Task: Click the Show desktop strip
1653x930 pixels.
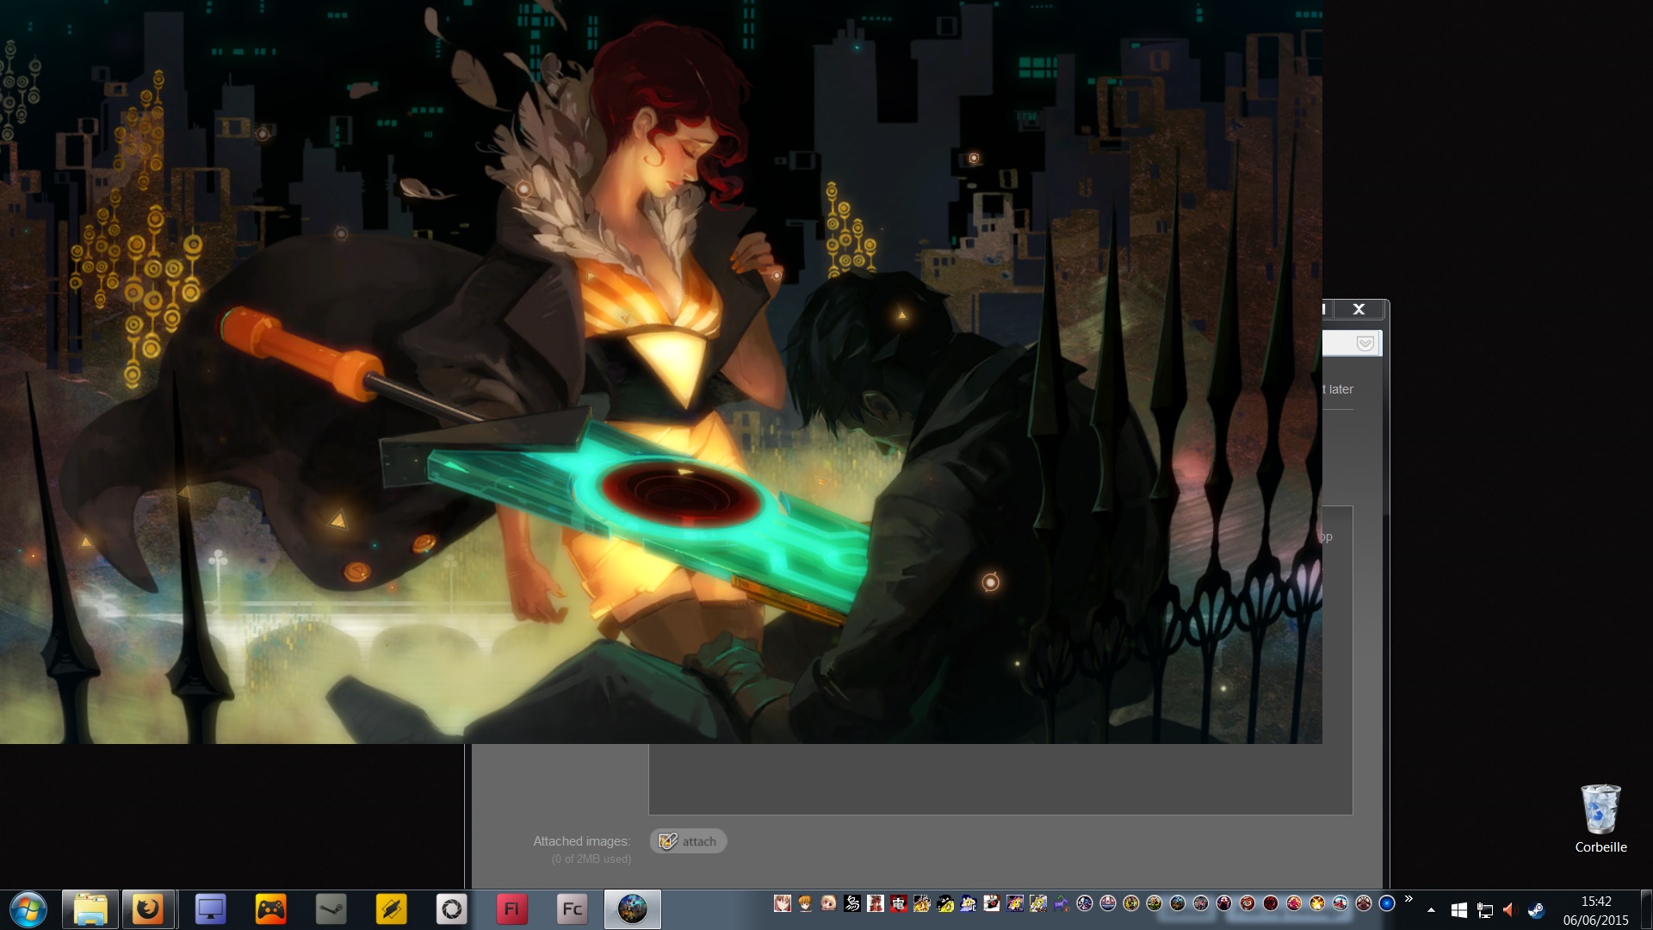Action: (x=1646, y=909)
